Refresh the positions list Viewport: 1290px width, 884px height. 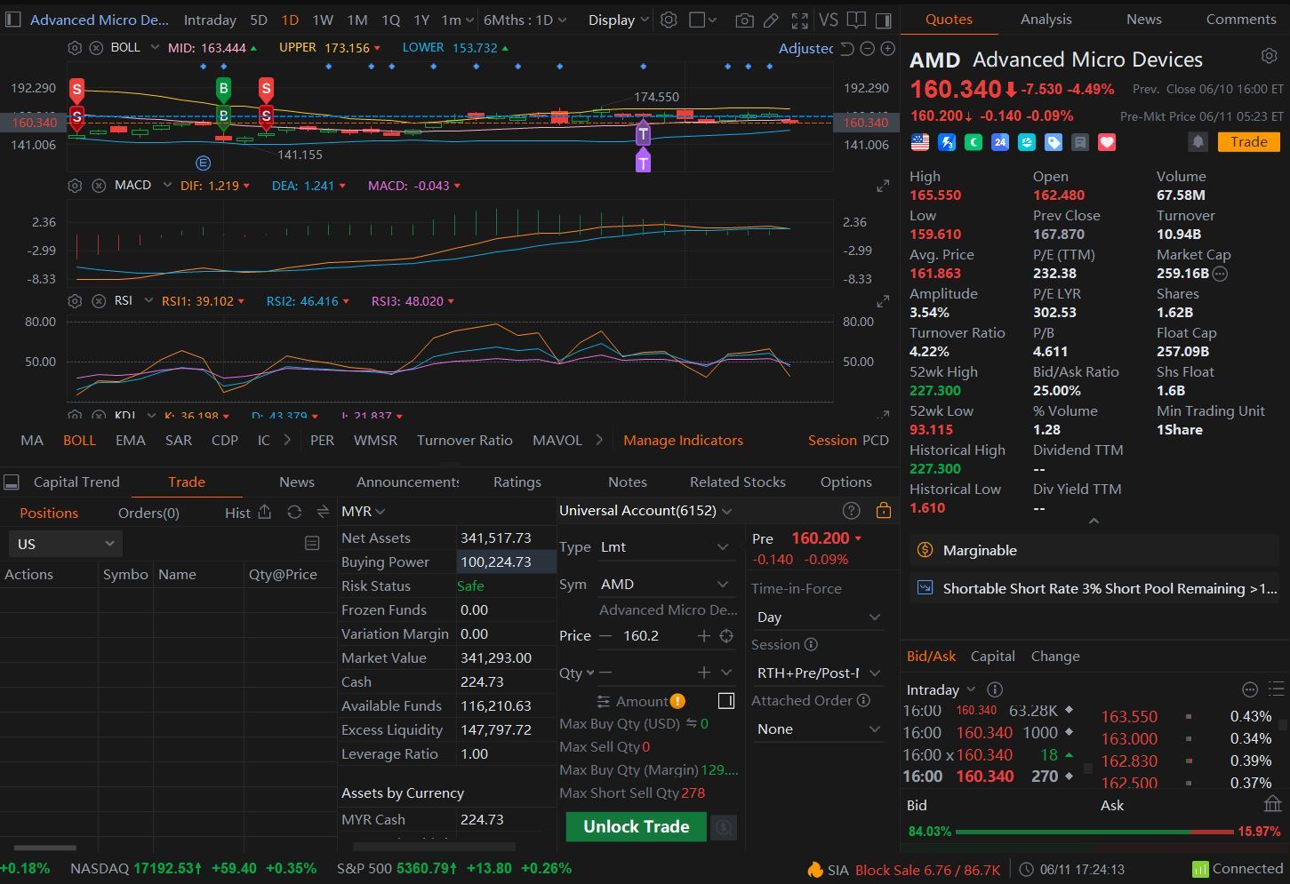click(294, 513)
